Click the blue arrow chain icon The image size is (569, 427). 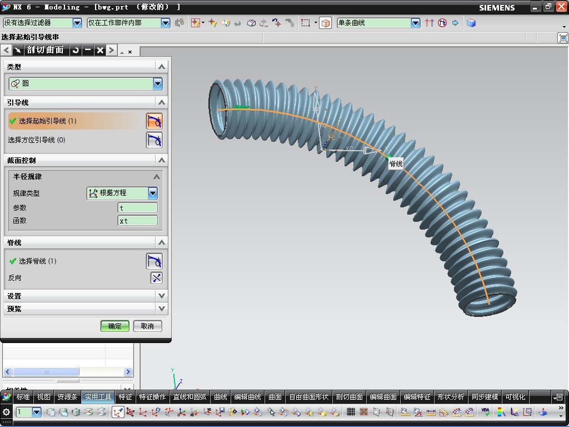tap(455, 23)
